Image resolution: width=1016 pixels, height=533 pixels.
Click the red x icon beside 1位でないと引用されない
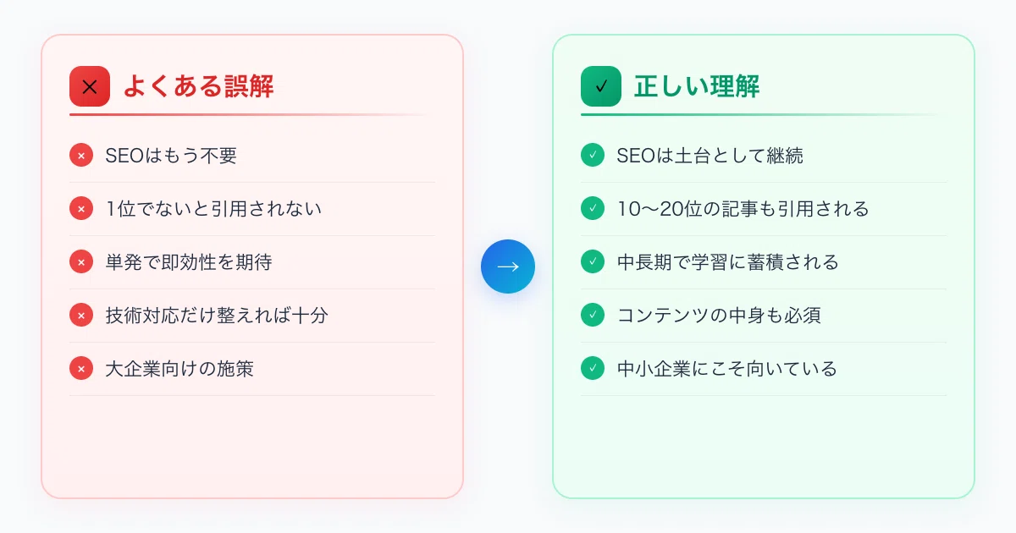pos(81,209)
